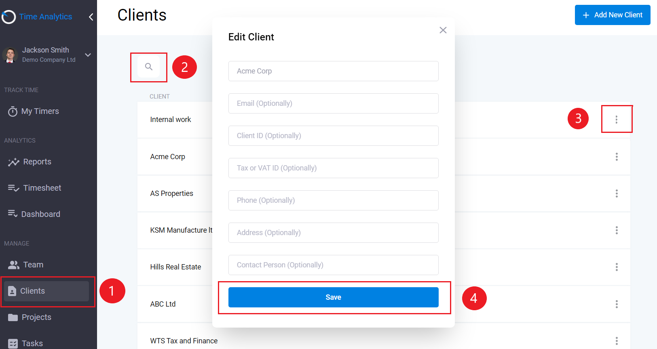The width and height of the screenshot is (657, 349).
Task: Open the Tasks checklist icon
Action: point(13,343)
